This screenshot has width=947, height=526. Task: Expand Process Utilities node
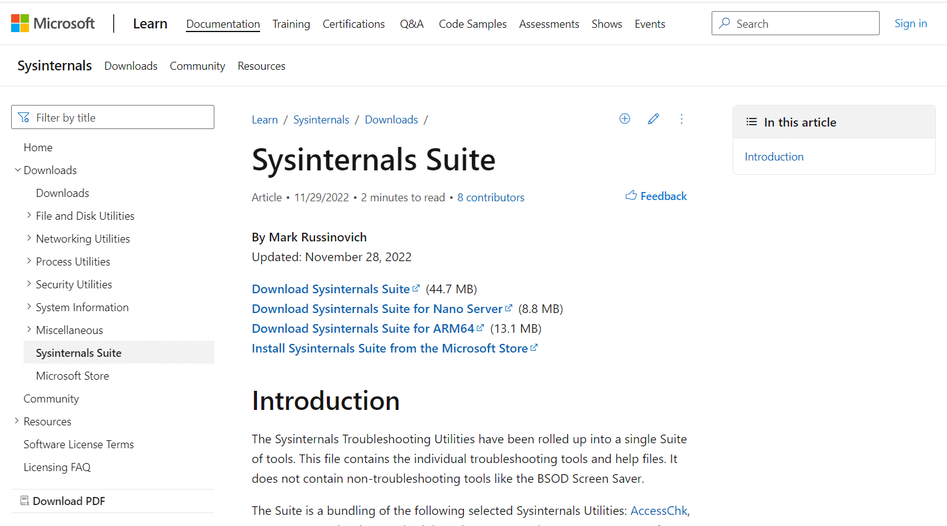[29, 261]
